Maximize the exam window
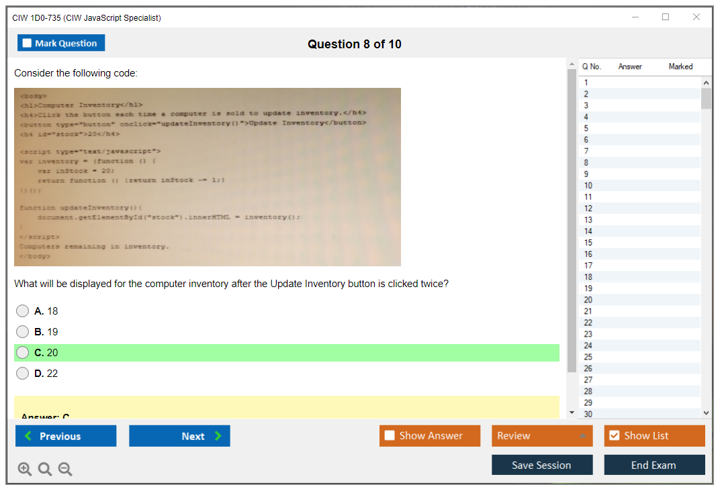Image resolution: width=722 pixels, height=493 pixels. (666, 17)
